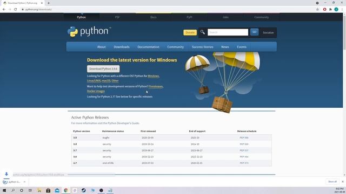The height and width of the screenshot is (194, 346).
Task: Open the PEP link for version 3.8
Action: [244, 144]
